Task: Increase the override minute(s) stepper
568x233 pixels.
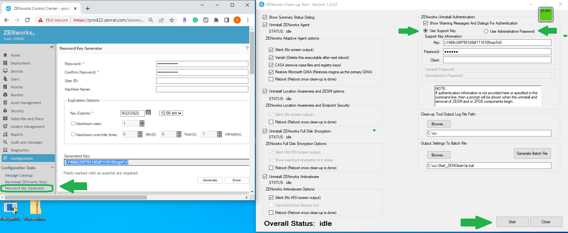Action: click(x=220, y=133)
